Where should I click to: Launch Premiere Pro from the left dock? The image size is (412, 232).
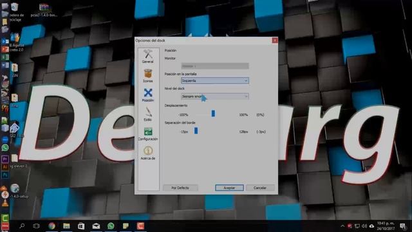pos(5,159)
